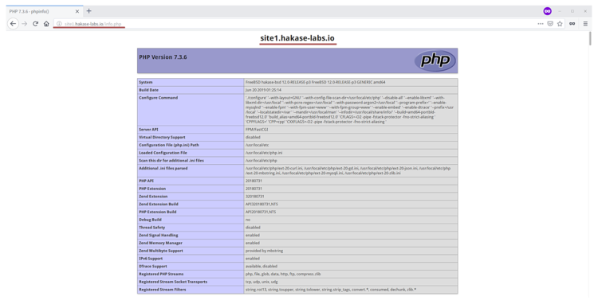Screen dimensions: 598x304
Task: Click the site1.hakase-labs.io page heading
Action: point(297,38)
